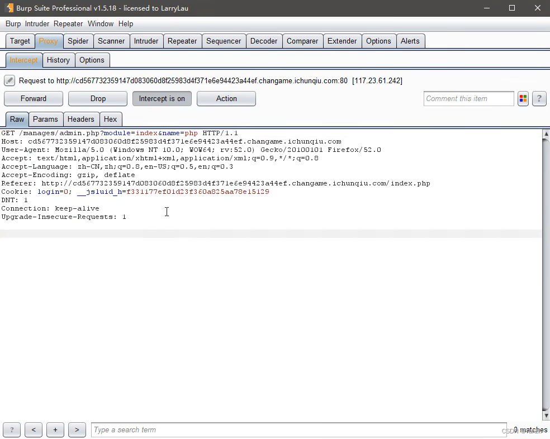Forward the intercepted request

(34, 98)
